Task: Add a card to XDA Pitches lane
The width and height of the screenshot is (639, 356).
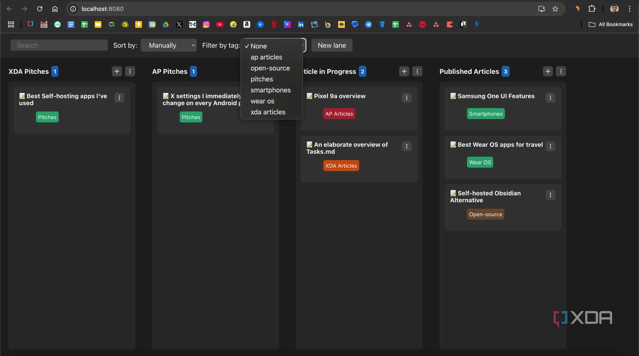Action: pos(117,72)
